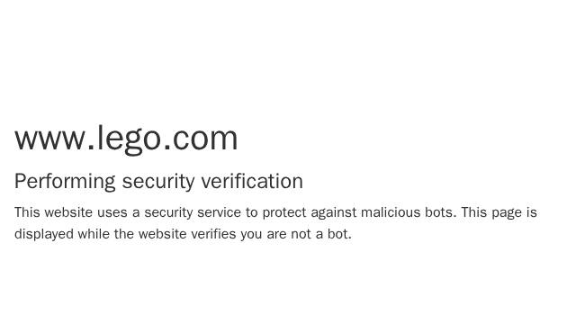Click "This page is" at line end
This screenshot has width=576, height=324.
pos(499,212)
